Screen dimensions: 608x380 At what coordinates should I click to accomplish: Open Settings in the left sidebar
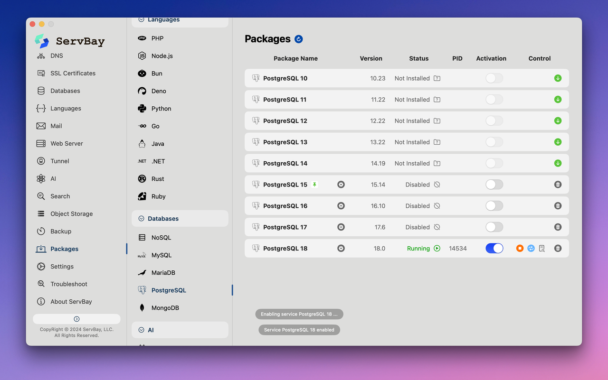[x=62, y=267]
